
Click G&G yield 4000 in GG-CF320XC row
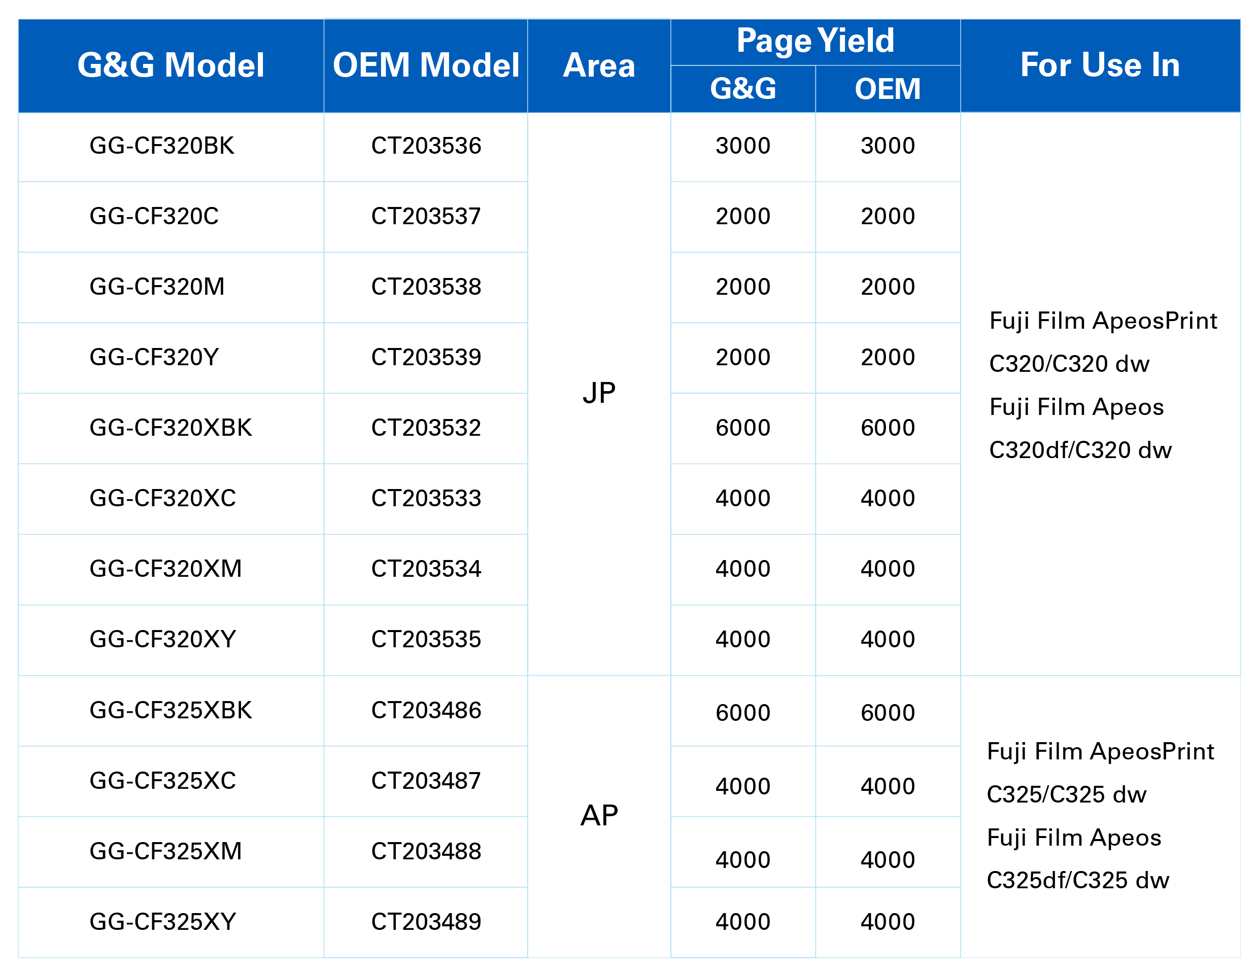click(743, 498)
